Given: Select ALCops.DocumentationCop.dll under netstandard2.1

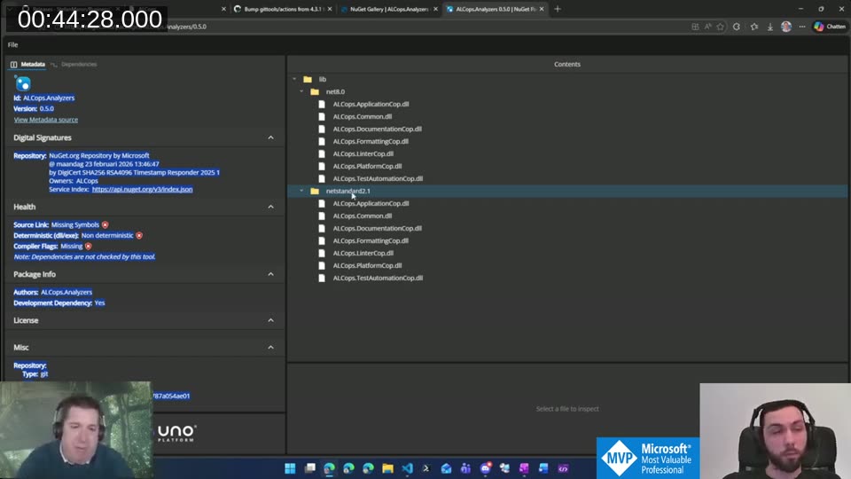Looking at the screenshot, I should (x=378, y=229).
